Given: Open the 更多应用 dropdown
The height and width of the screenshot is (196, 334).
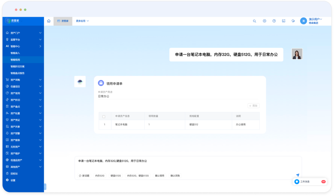Looking at the screenshot, I should point(82,21).
